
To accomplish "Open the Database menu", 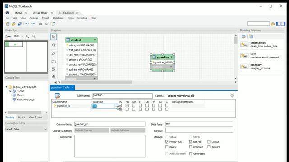I will [x=58, y=18].
